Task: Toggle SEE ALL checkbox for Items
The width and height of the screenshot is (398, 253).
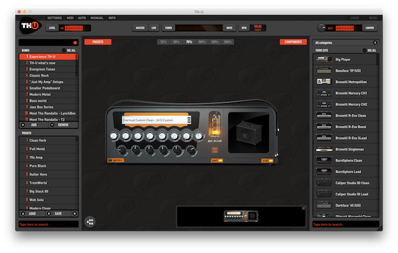Action: pyautogui.click(x=365, y=50)
